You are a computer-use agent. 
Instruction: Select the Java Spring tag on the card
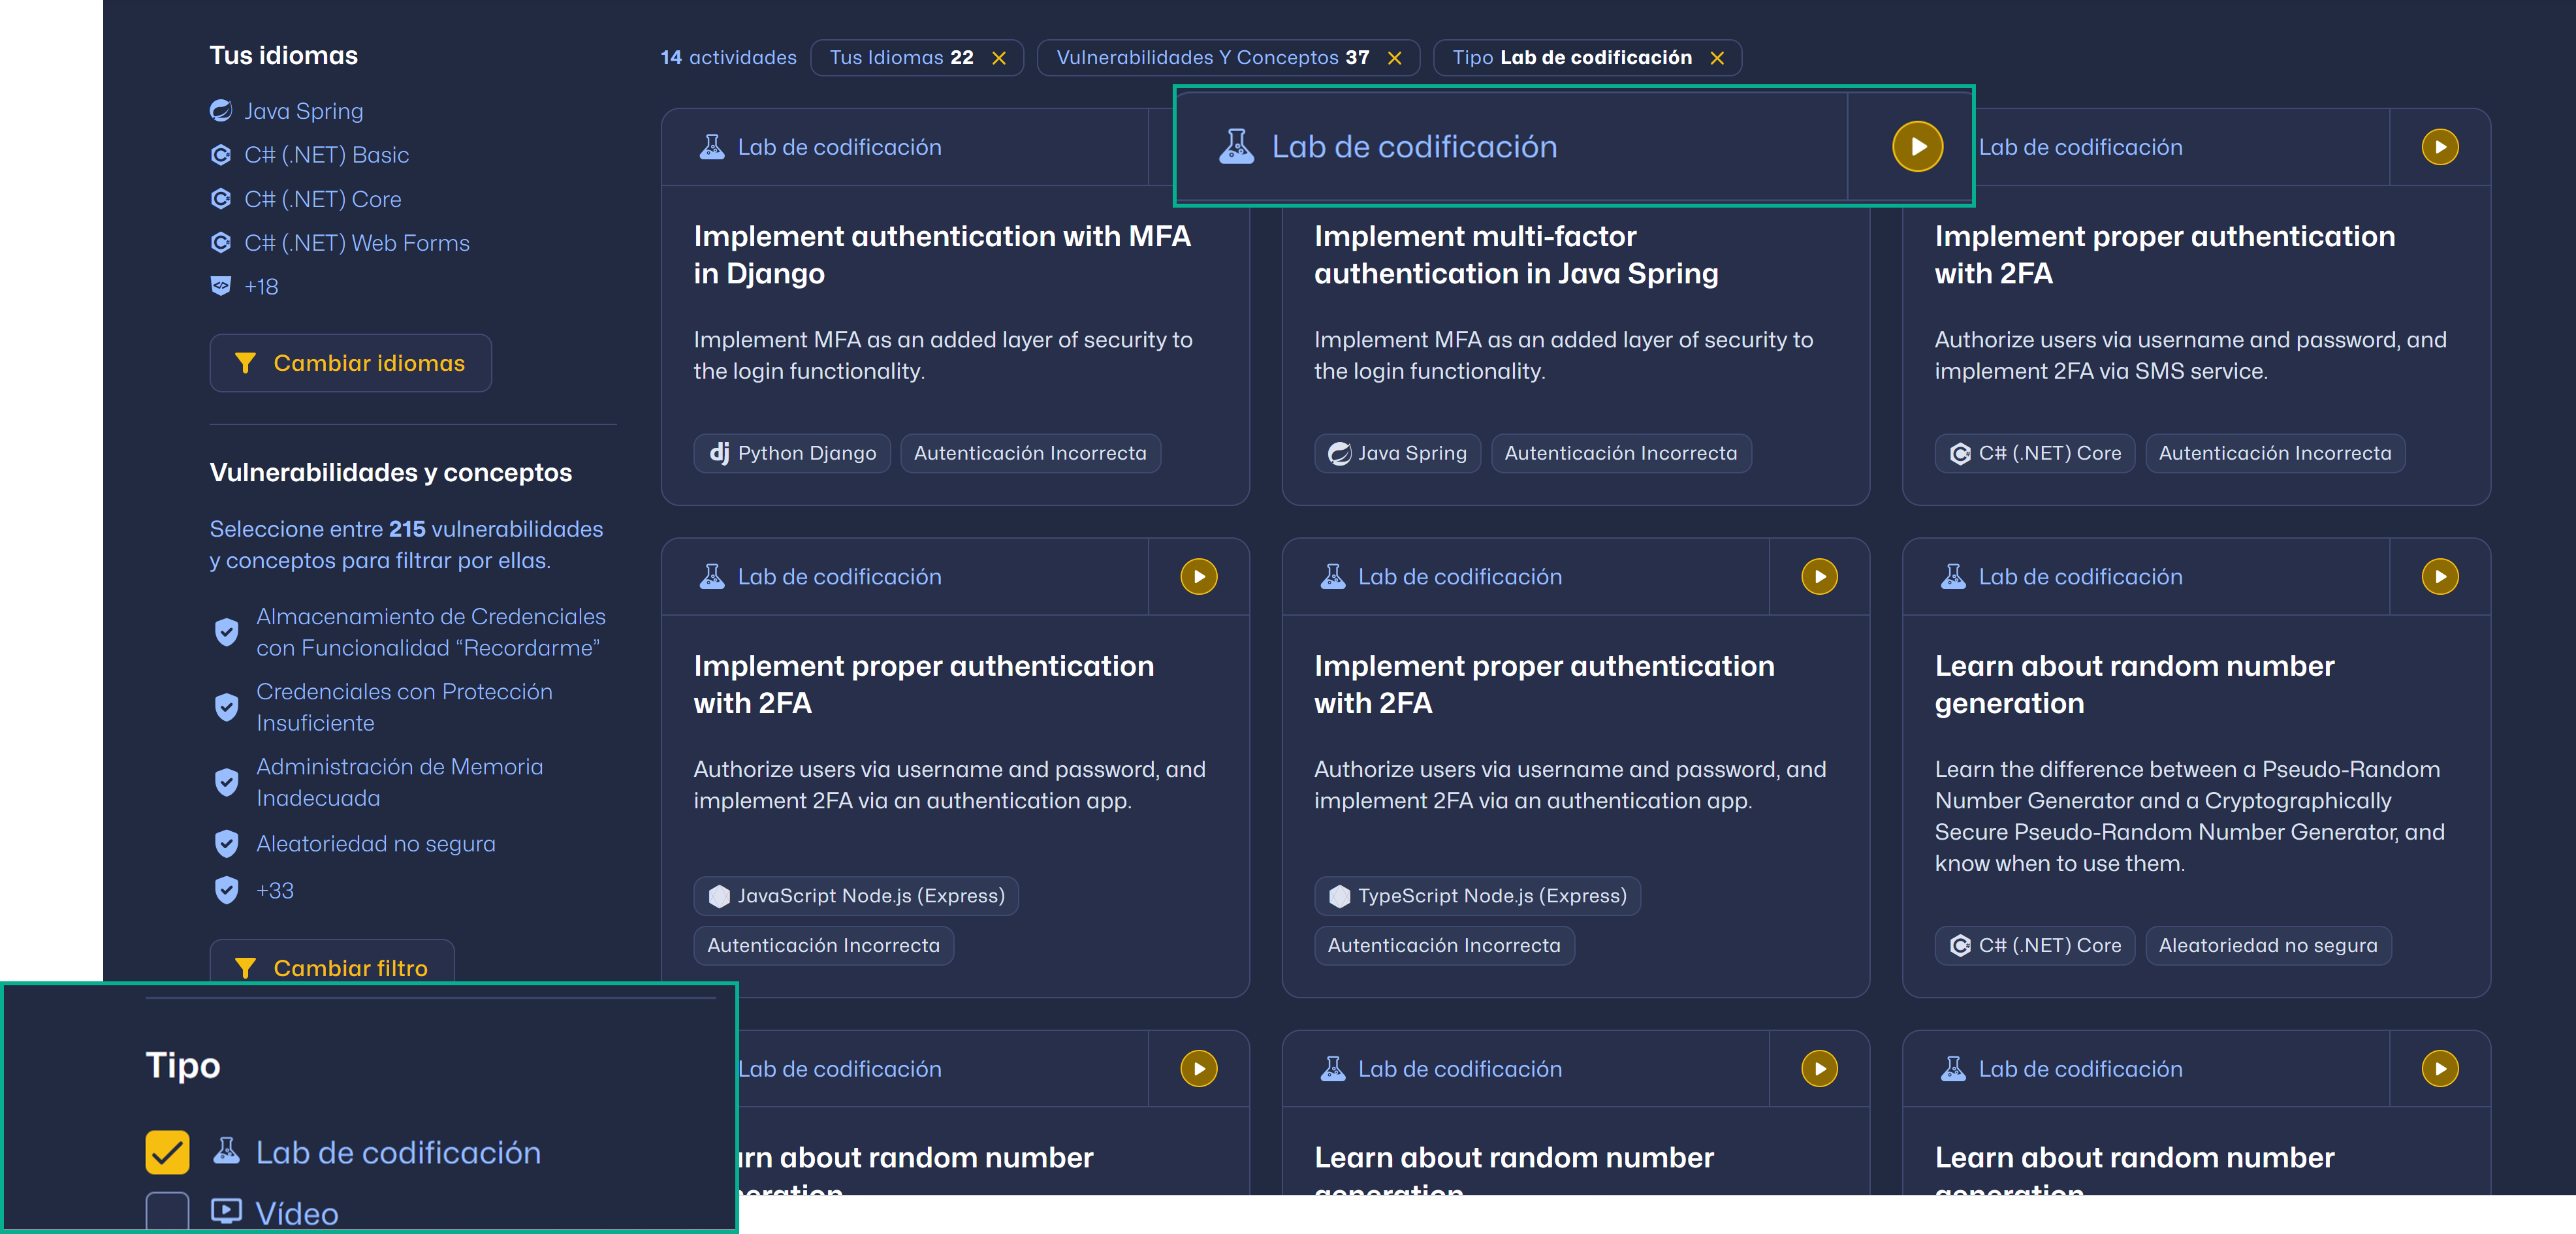coord(1397,454)
